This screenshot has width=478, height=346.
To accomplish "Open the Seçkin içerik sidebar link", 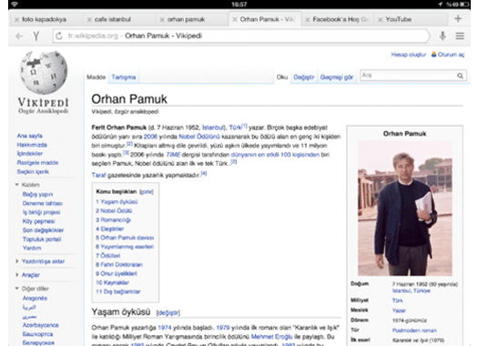I will (33, 171).
